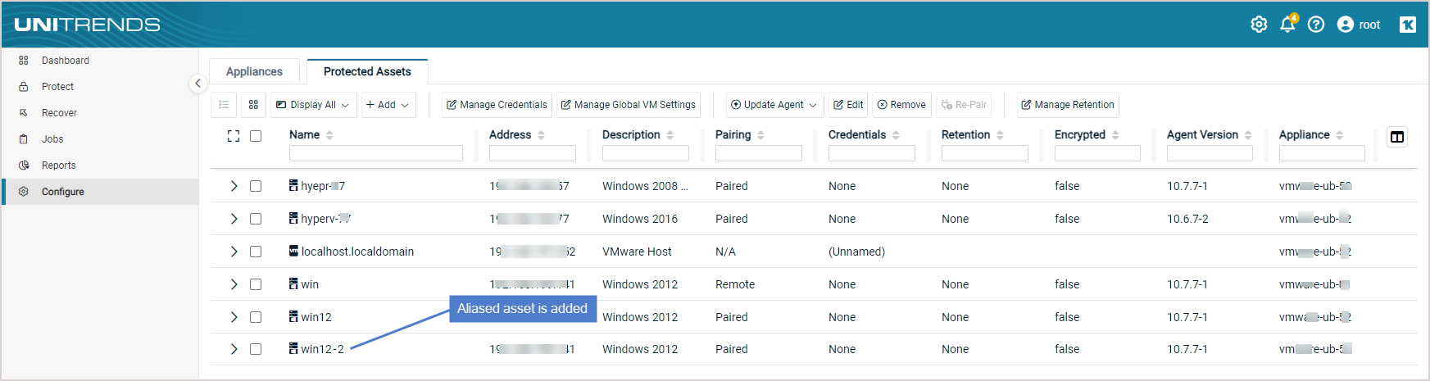
Task: Expand the hyepr-7 row
Action: [x=234, y=186]
